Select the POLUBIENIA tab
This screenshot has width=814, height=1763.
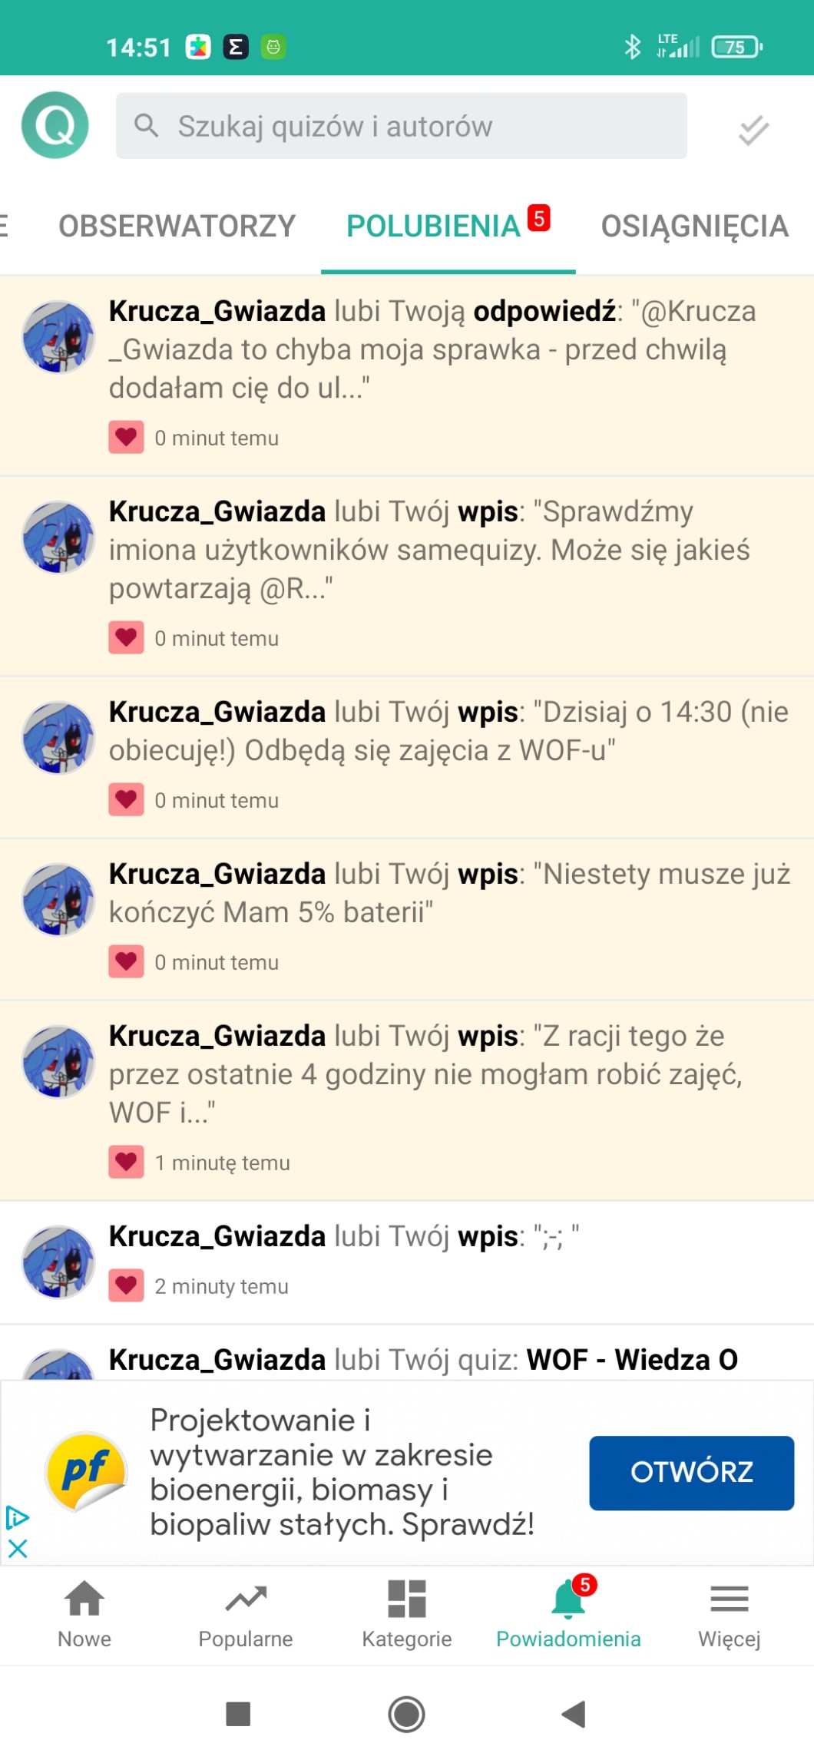tap(448, 226)
